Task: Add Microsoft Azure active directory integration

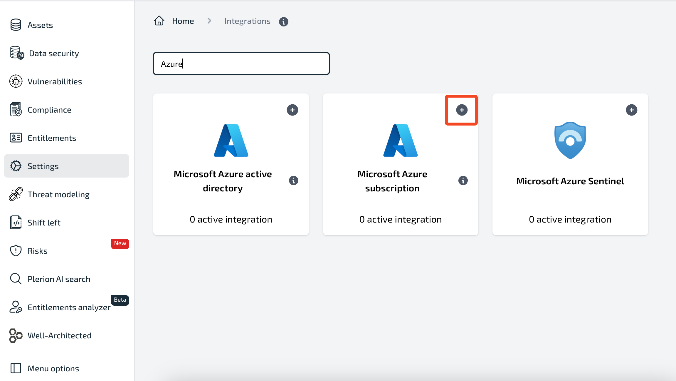Action: click(292, 110)
